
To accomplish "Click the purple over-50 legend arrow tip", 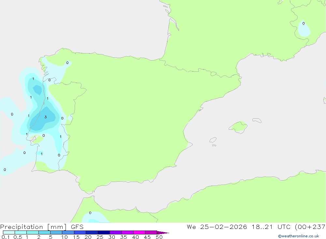I will coord(163,233).
